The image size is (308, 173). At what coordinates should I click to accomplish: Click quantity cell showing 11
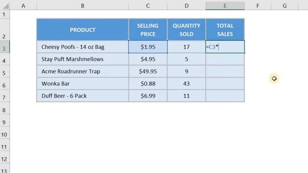click(x=186, y=96)
